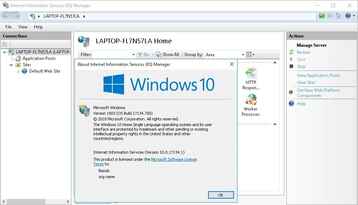
Task: Open the help icon dropdown arrow
Action: (x=354, y=16)
